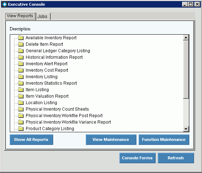The image size is (202, 173).
Task: Click the Executive Console title bar icon
Action: coord(4,4)
